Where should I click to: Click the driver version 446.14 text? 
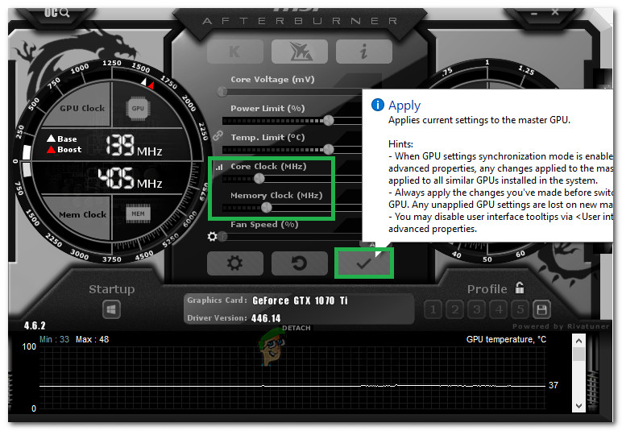266,318
